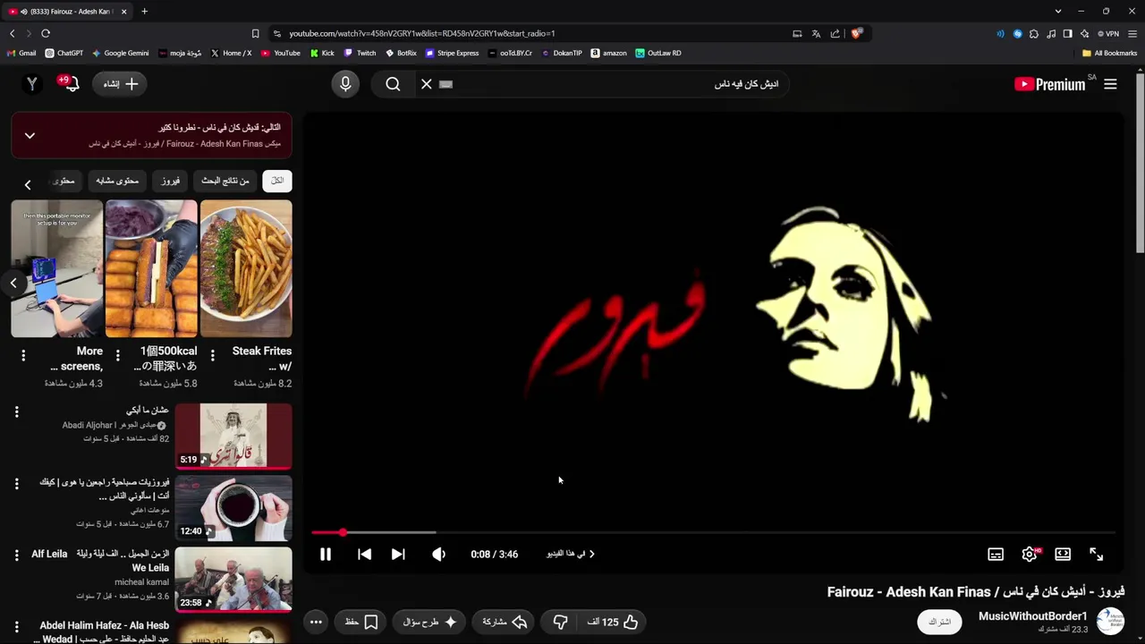Open the VPN button in toolbar

click(1108, 34)
